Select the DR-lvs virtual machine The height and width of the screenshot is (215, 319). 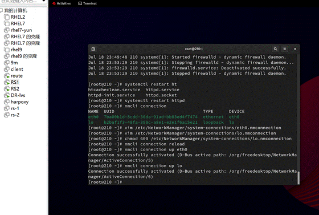pos(18,95)
